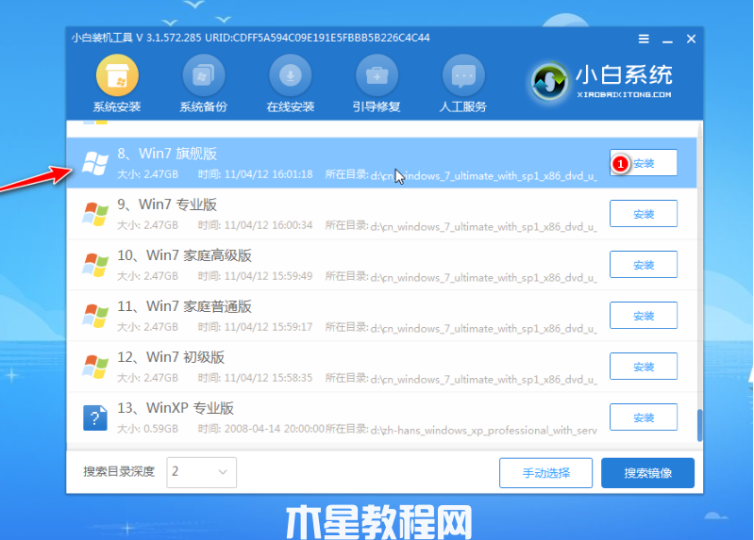This screenshot has width=754, height=540.
Task: Select the row title 9、Win7 专业版
Action: pyautogui.click(x=167, y=205)
